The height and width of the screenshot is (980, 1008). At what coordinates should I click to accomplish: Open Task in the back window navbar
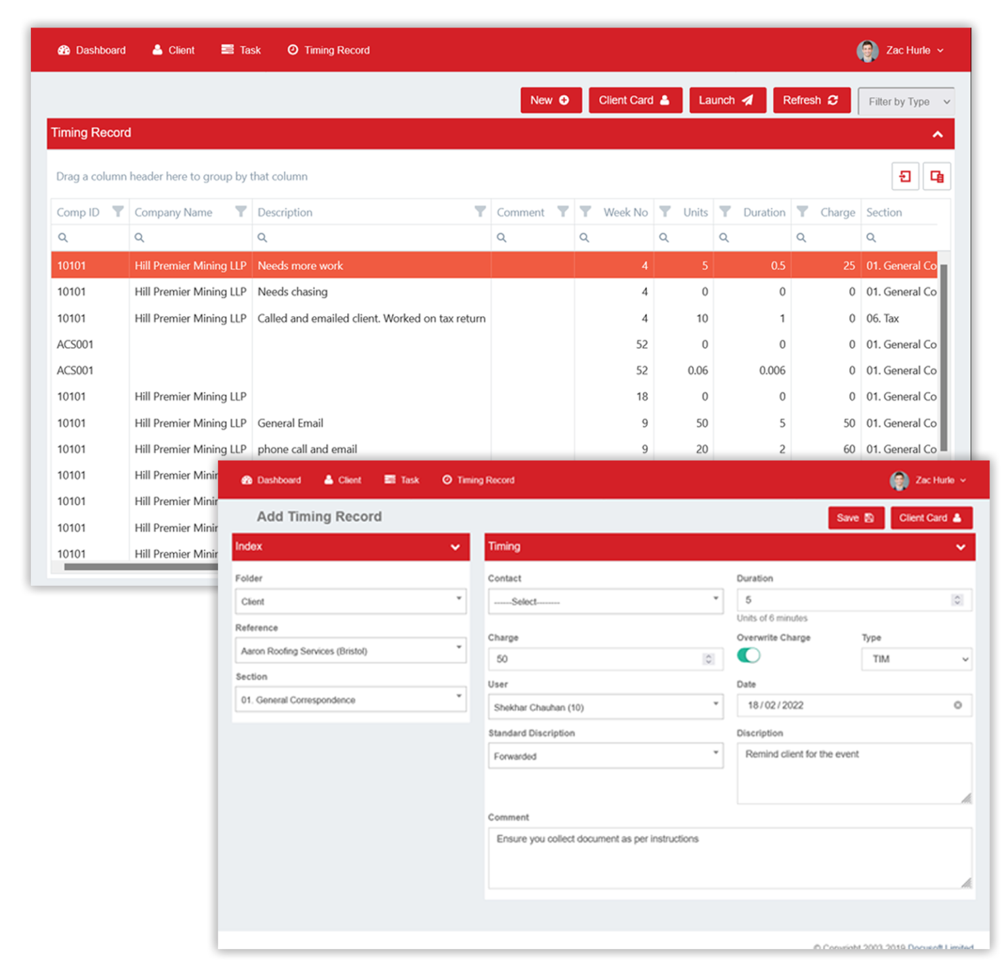point(241,51)
